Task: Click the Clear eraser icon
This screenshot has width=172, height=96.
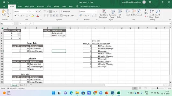Action: (x=146, y=17)
